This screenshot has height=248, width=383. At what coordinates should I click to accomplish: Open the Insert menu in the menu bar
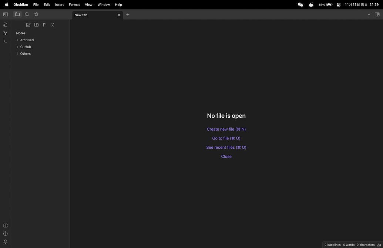pos(59,4)
